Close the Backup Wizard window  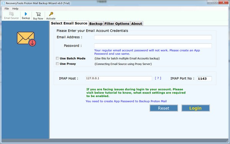(223, 2)
